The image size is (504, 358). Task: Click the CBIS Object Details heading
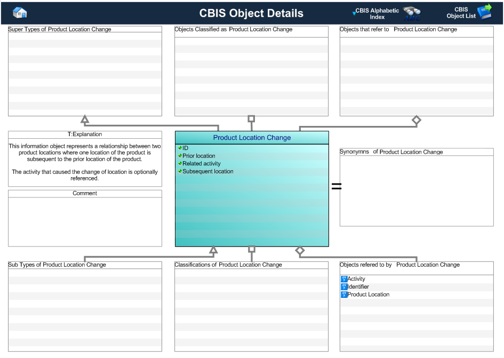click(x=251, y=13)
